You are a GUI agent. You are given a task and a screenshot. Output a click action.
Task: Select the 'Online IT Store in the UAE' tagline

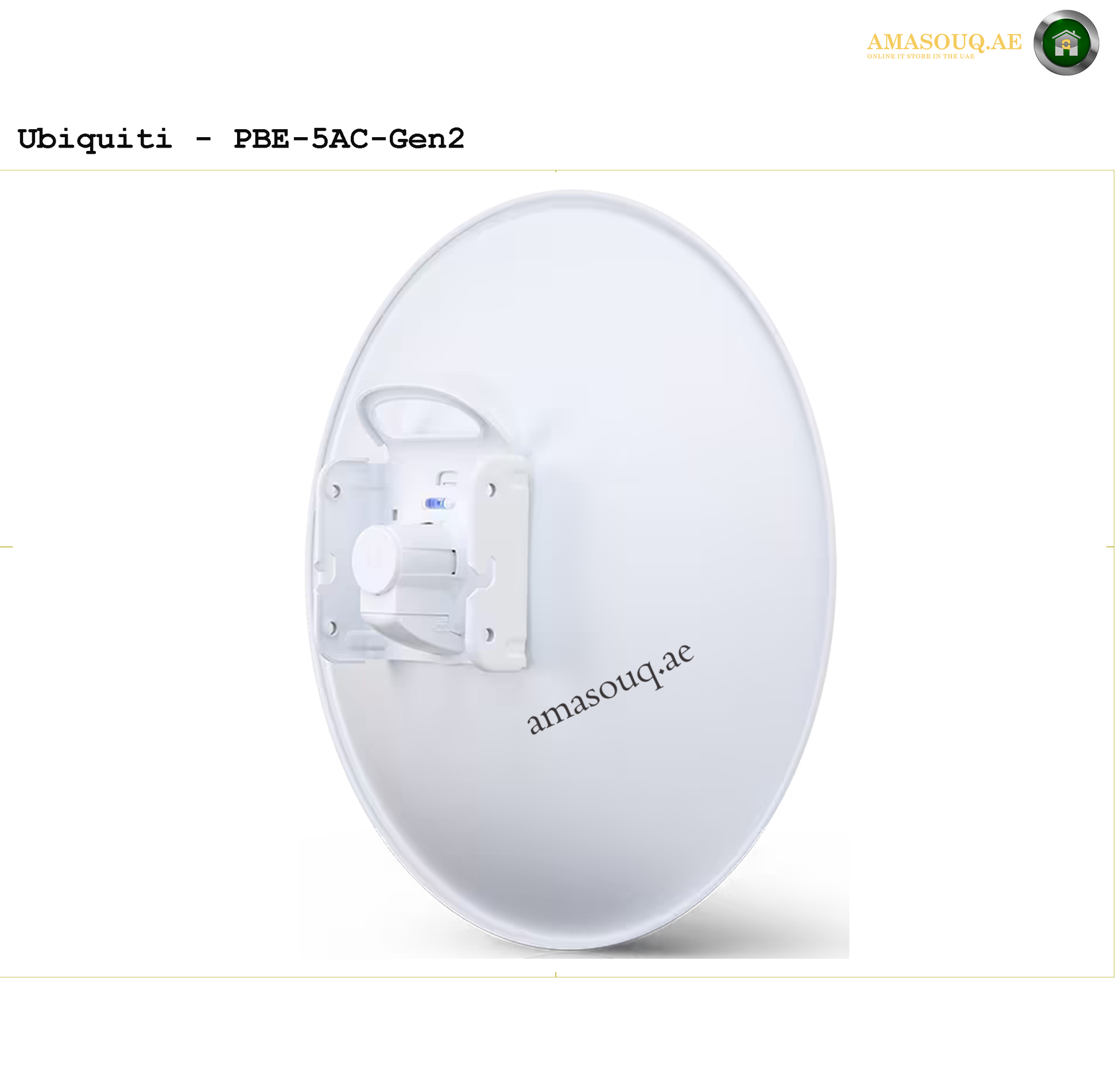(921, 56)
